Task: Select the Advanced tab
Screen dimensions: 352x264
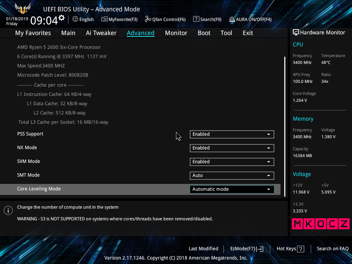Action: tap(141, 33)
